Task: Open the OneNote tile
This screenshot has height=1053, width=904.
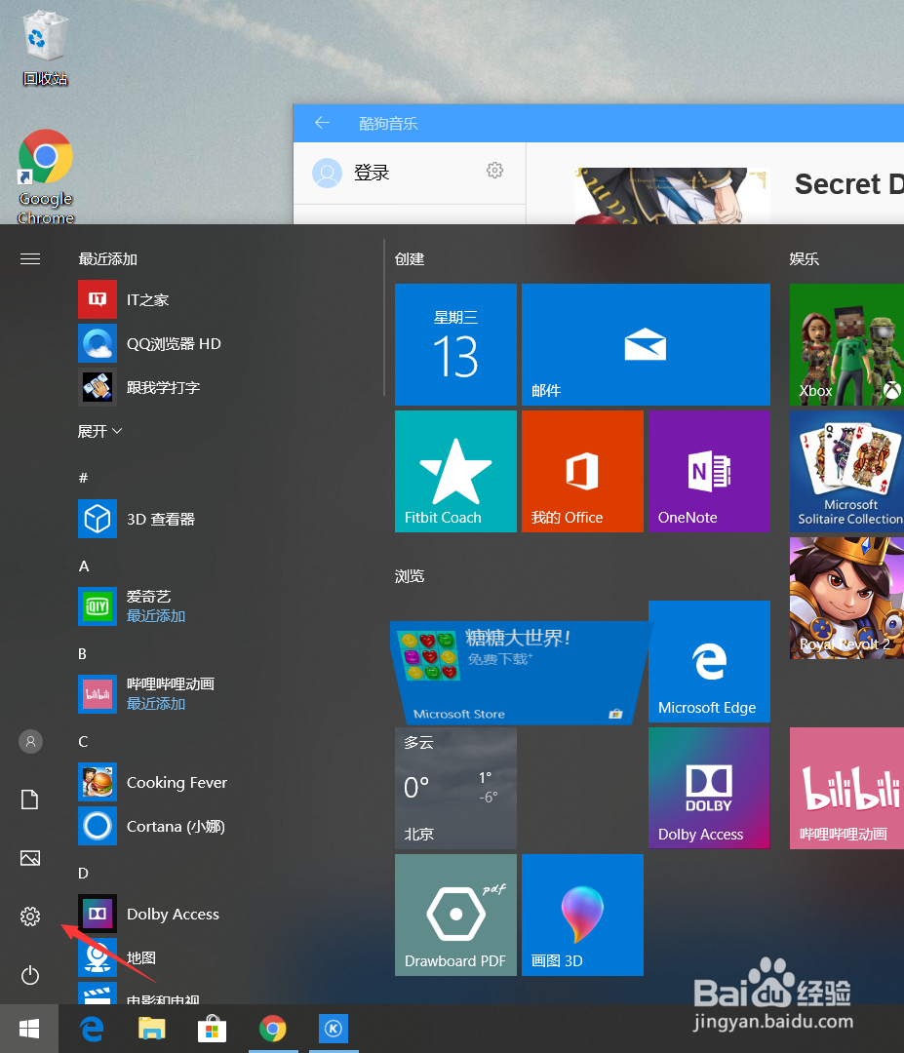Action: [709, 471]
